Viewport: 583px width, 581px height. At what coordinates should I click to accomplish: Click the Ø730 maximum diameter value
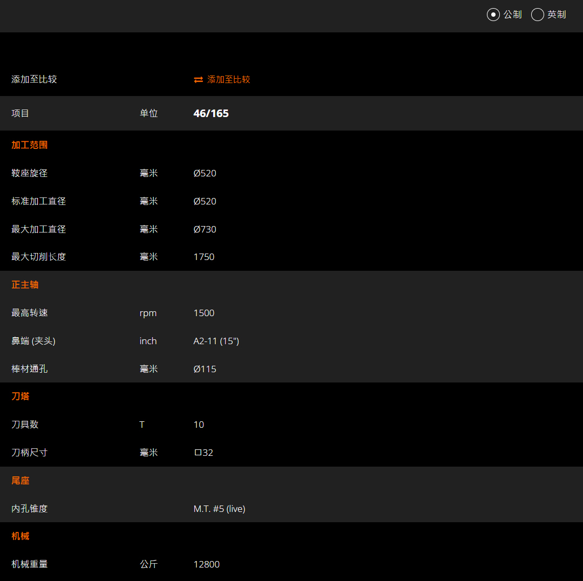[205, 229]
